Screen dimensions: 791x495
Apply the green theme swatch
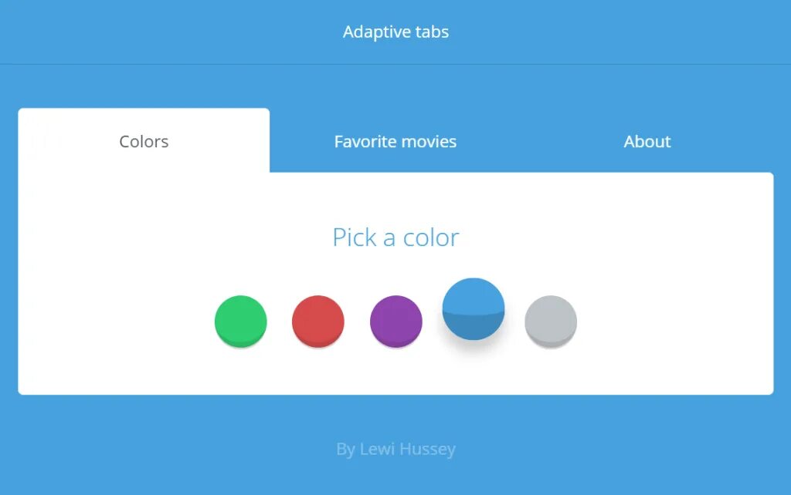[x=240, y=321]
